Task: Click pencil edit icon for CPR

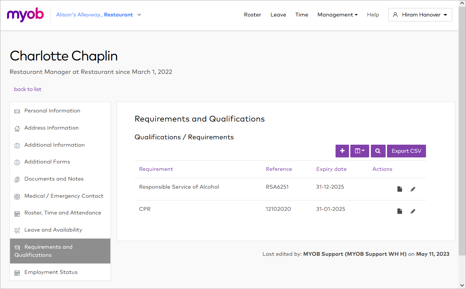Action: [413, 211]
